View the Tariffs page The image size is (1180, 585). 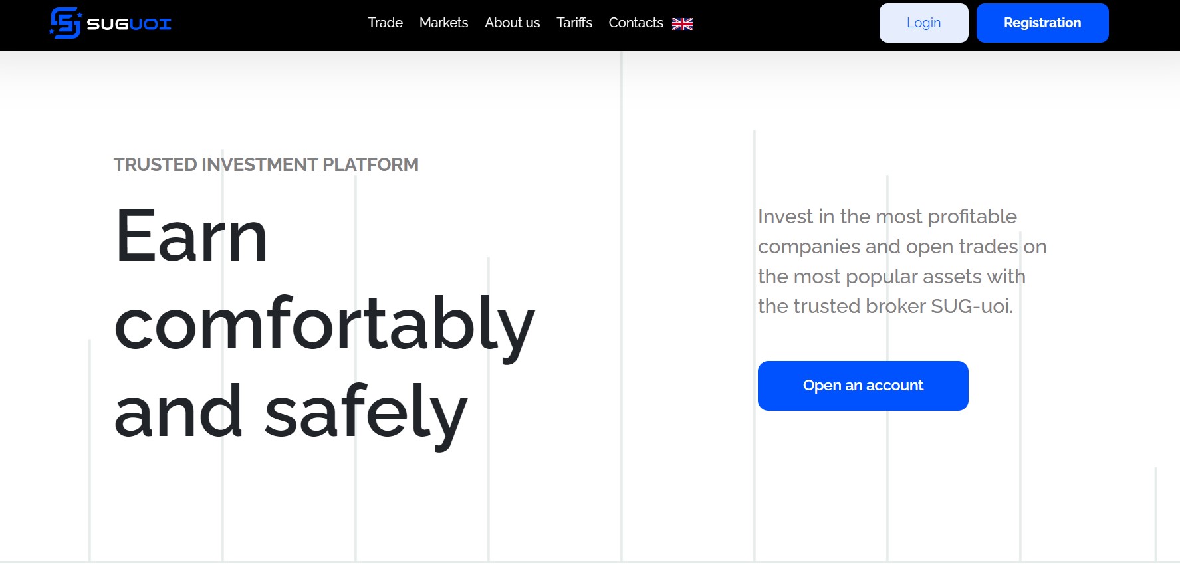click(574, 23)
